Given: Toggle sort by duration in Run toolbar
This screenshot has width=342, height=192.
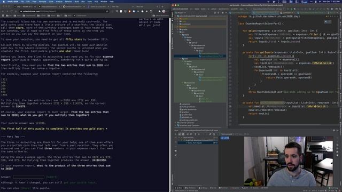Looking at the screenshot, I should pos(191,134).
